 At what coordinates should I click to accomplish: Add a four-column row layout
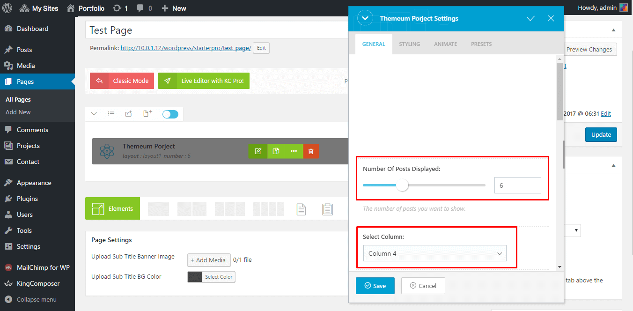point(268,209)
